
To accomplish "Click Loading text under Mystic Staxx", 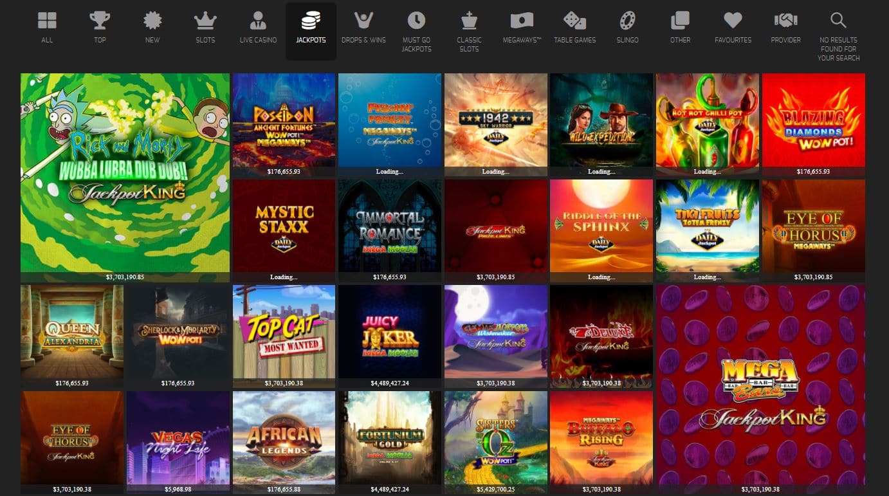I will [284, 277].
